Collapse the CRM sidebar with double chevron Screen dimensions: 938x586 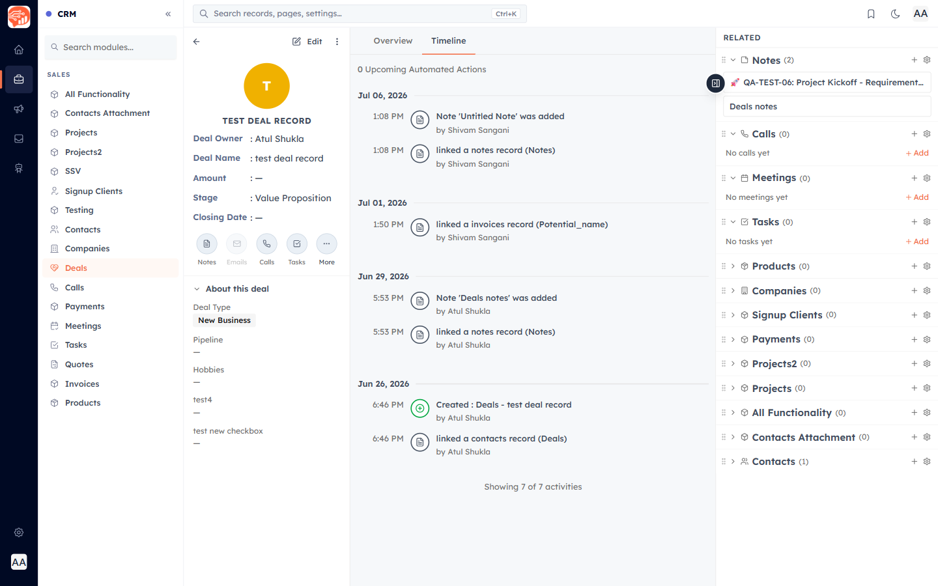pos(168,14)
